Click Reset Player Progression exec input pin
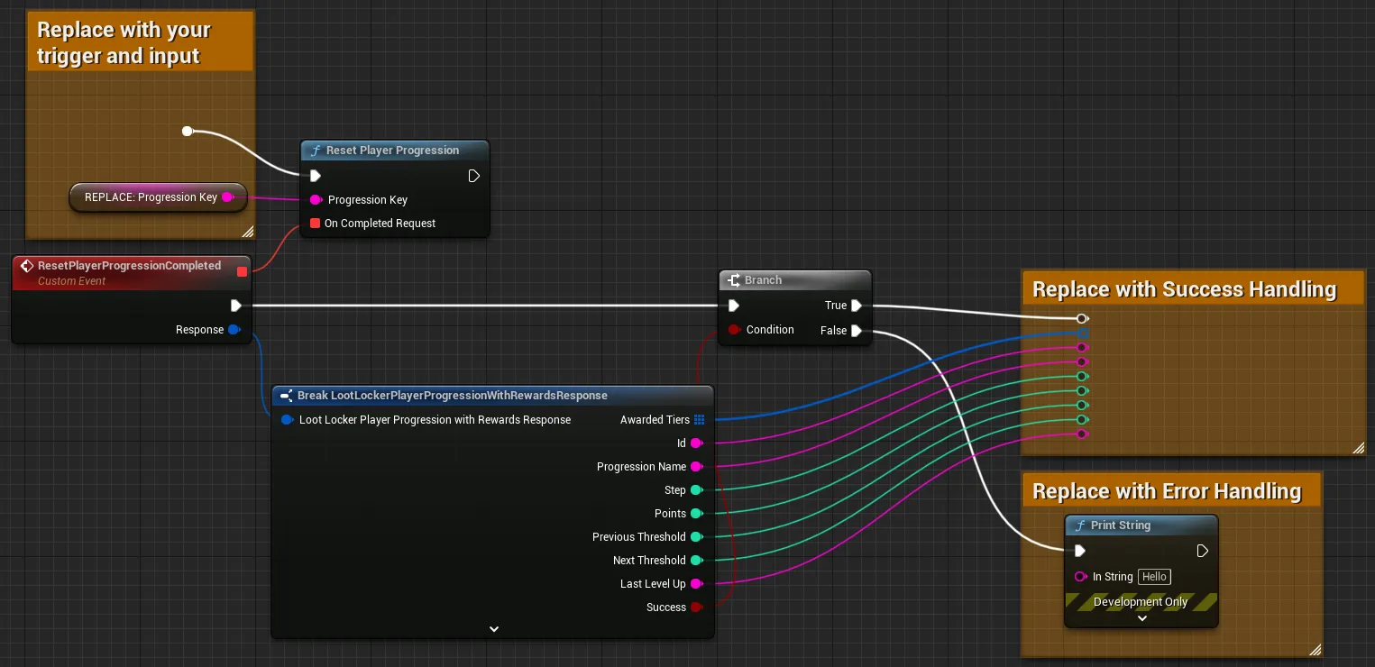Image resolution: width=1375 pixels, height=667 pixels. pyautogui.click(x=316, y=176)
